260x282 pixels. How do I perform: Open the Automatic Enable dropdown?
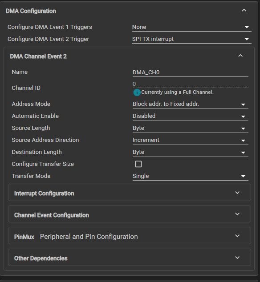190,116
